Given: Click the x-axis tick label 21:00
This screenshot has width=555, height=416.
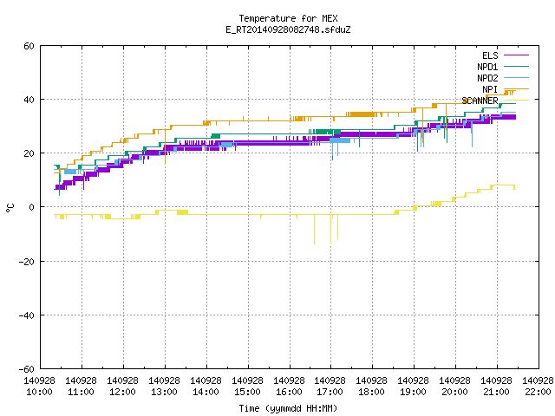Looking at the screenshot, I should point(496,392).
